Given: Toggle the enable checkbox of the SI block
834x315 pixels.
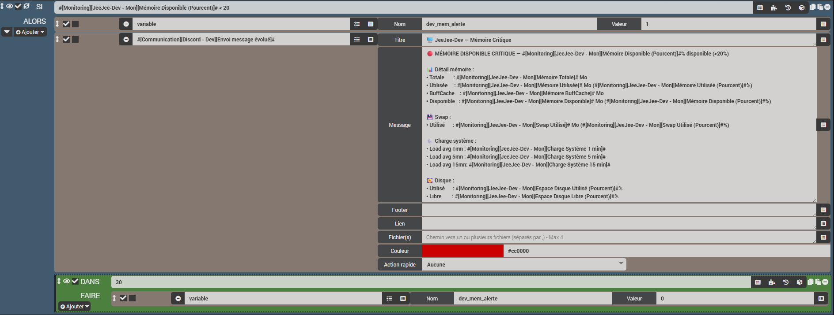Looking at the screenshot, I should tap(18, 6).
